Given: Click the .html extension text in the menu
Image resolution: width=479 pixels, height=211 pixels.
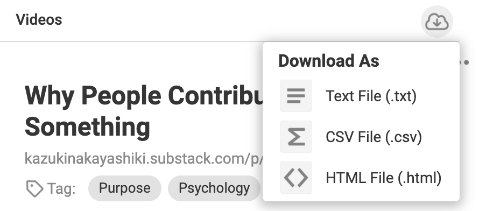Looking at the screenshot, I should [x=420, y=178].
